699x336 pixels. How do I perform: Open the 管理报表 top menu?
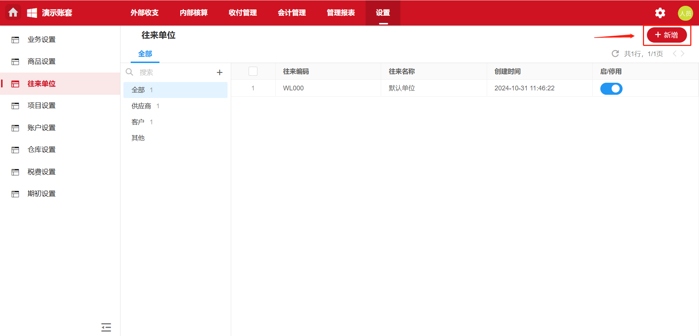pyautogui.click(x=341, y=13)
